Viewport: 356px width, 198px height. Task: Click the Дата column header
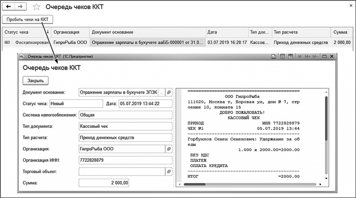[x=226, y=32]
